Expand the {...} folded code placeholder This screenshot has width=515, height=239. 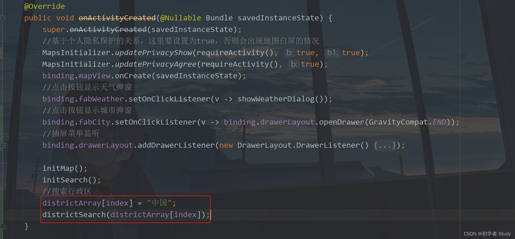385,145
